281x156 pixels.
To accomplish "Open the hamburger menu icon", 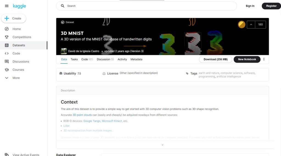I will [x=7, y=6].
